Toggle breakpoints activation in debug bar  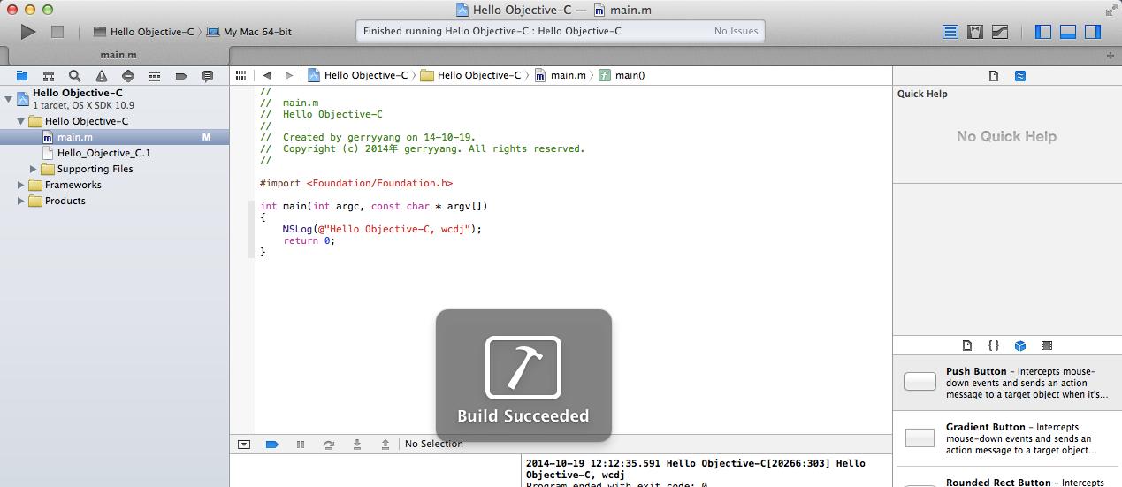point(272,445)
